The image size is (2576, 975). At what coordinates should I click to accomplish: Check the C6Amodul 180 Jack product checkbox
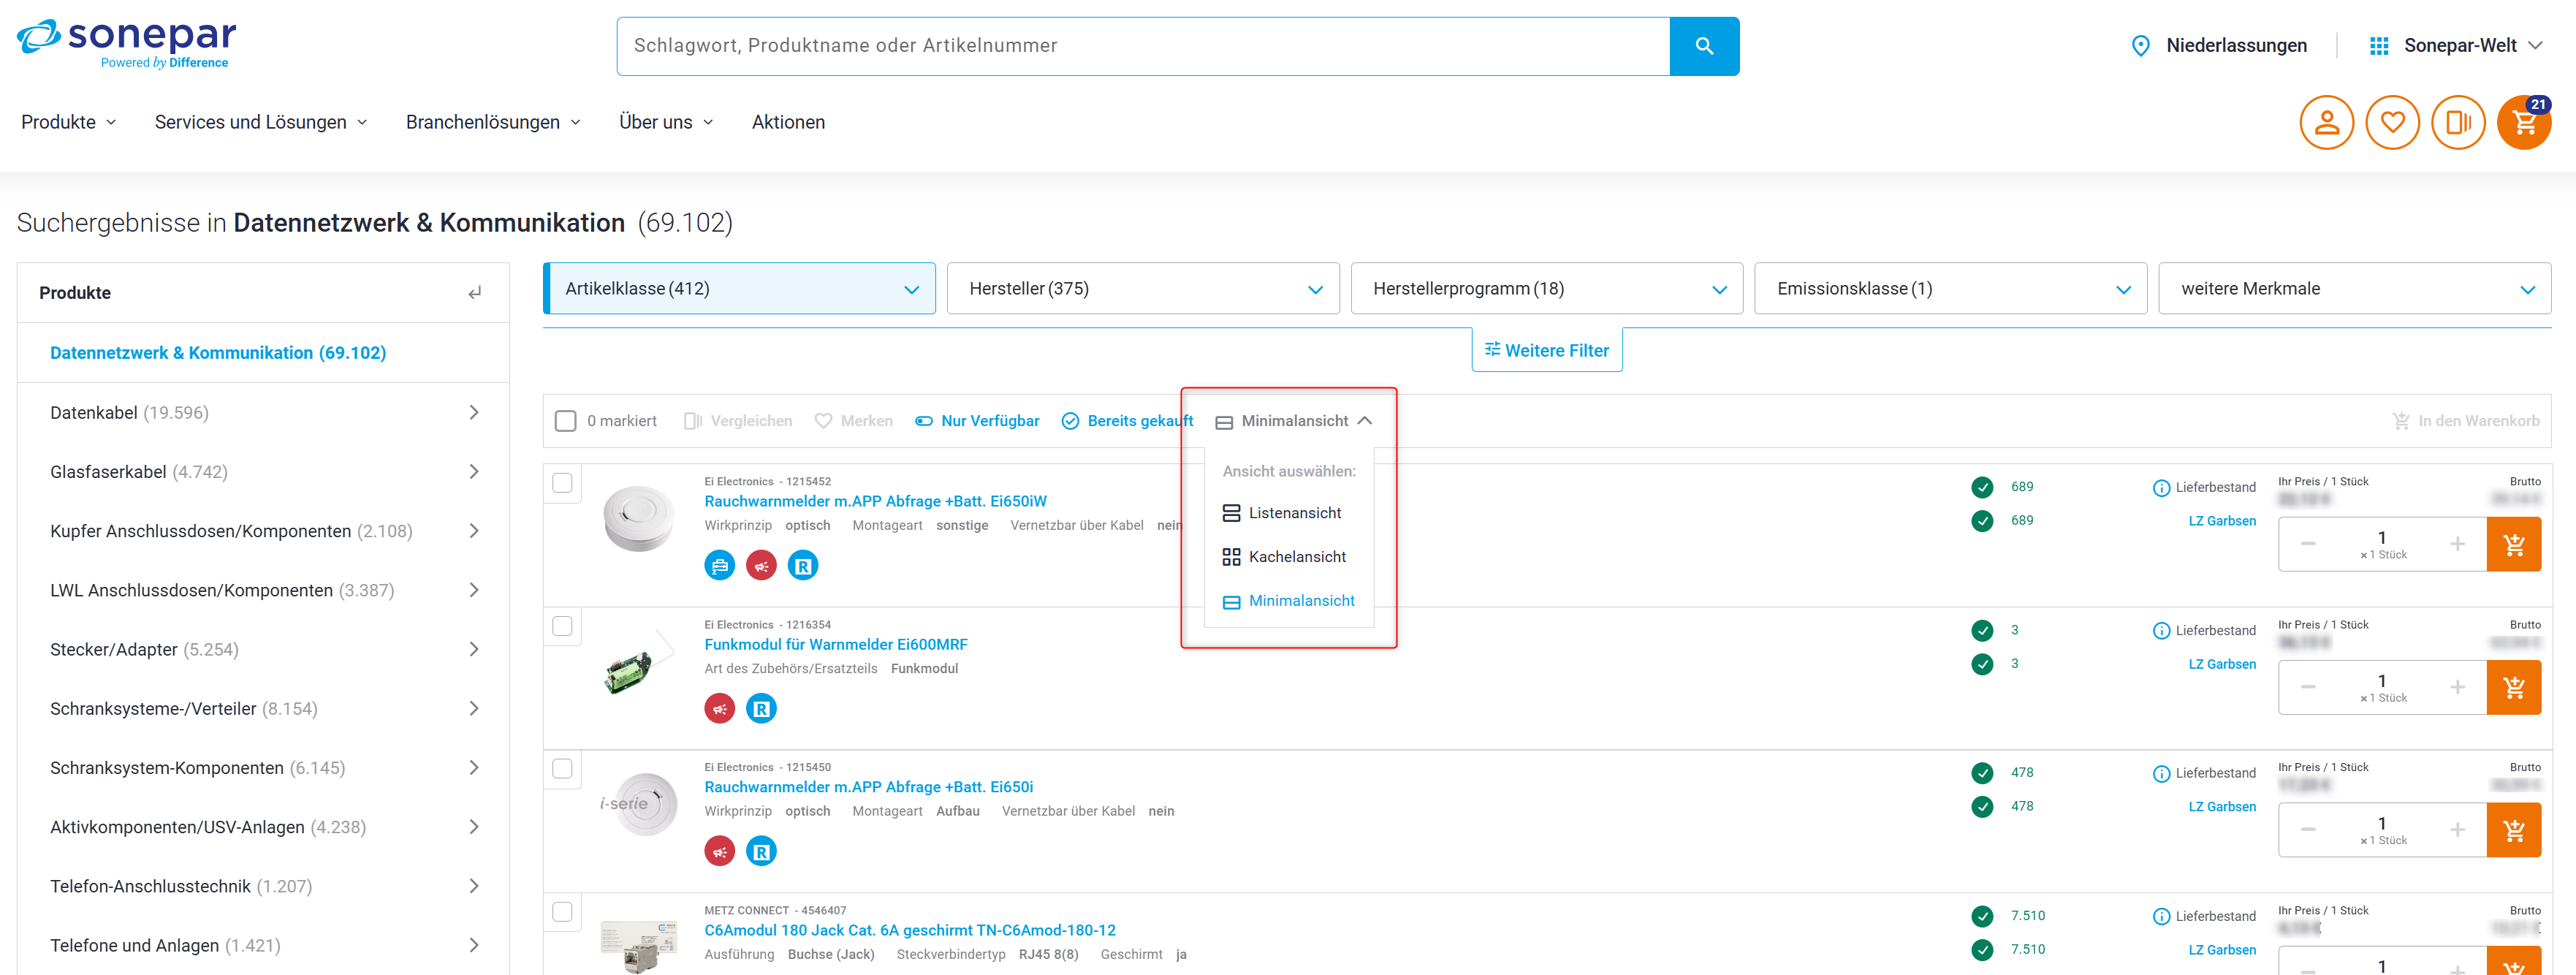[563, 912]
